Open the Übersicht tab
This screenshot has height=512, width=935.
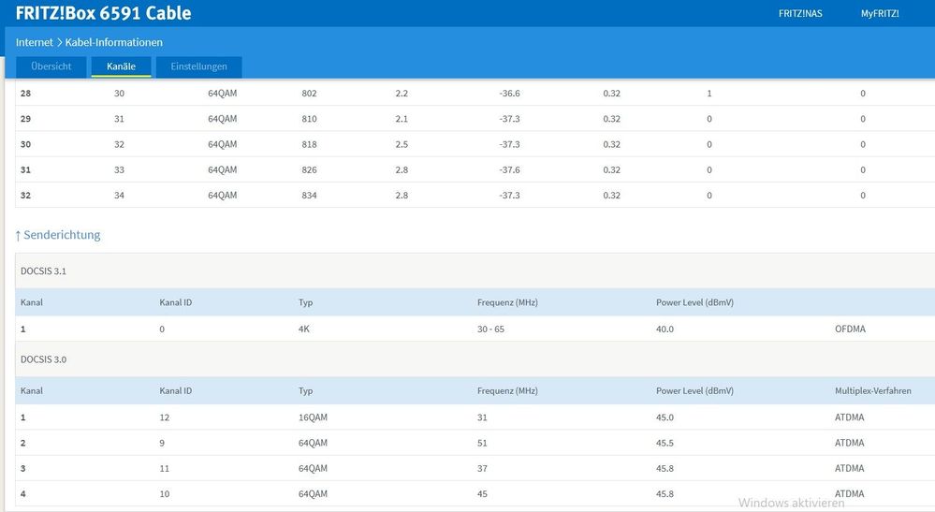(51, 66)
